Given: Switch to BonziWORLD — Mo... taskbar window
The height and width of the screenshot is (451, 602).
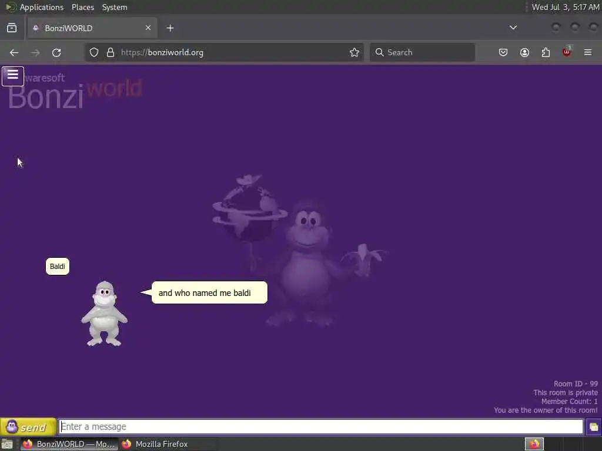Looking at the screenshot, I should (69, 444).
